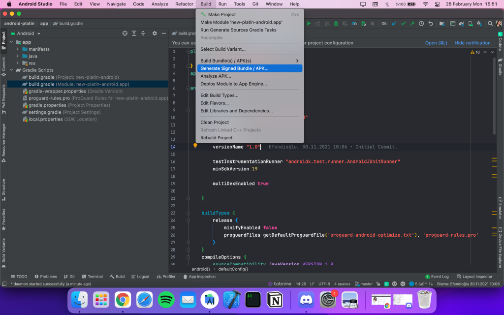Image resolution: width=504 pixels, height=315 pixels.
Task: Sync project with Gradle files elephant icon
Action: (461, 24)
